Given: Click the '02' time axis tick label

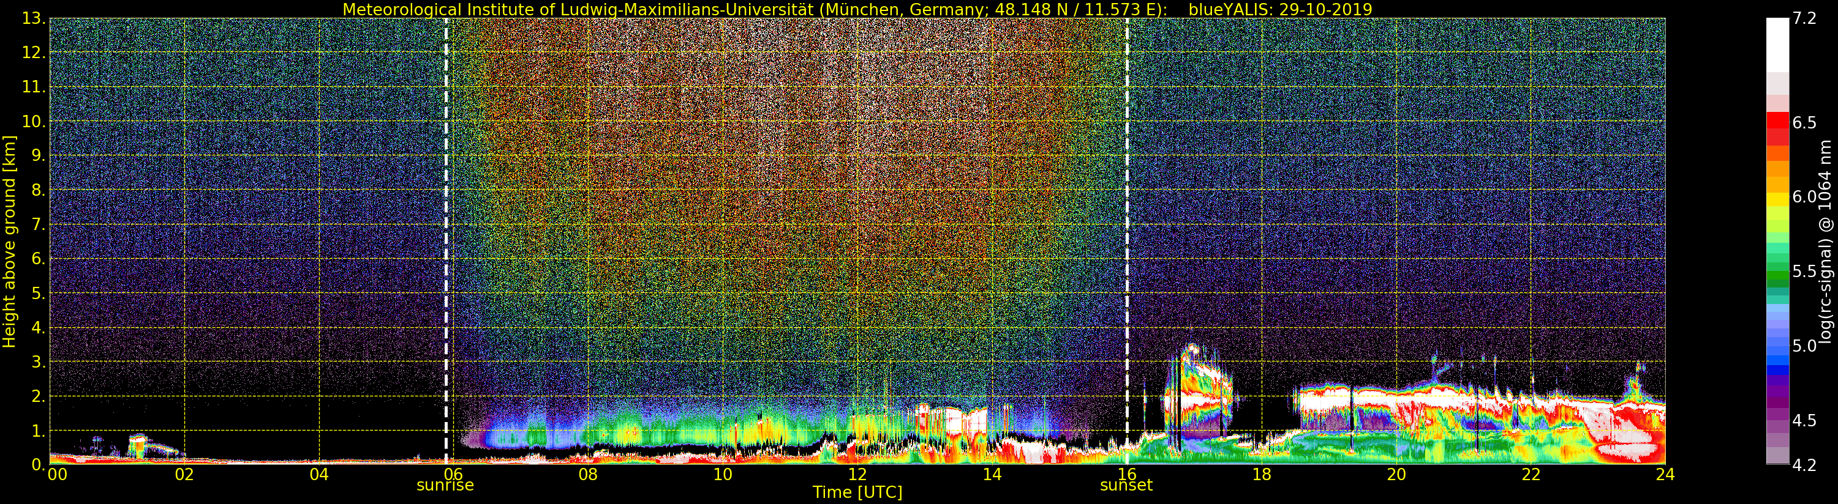Looking at the screenshot, I should click(x=184, y=474).
